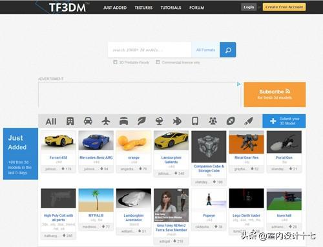Filter by leaf plants category icon

click(141, 121)
